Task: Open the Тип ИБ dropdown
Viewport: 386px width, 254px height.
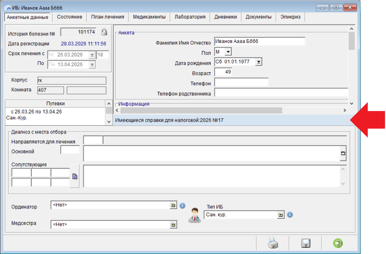Action: 280,215
